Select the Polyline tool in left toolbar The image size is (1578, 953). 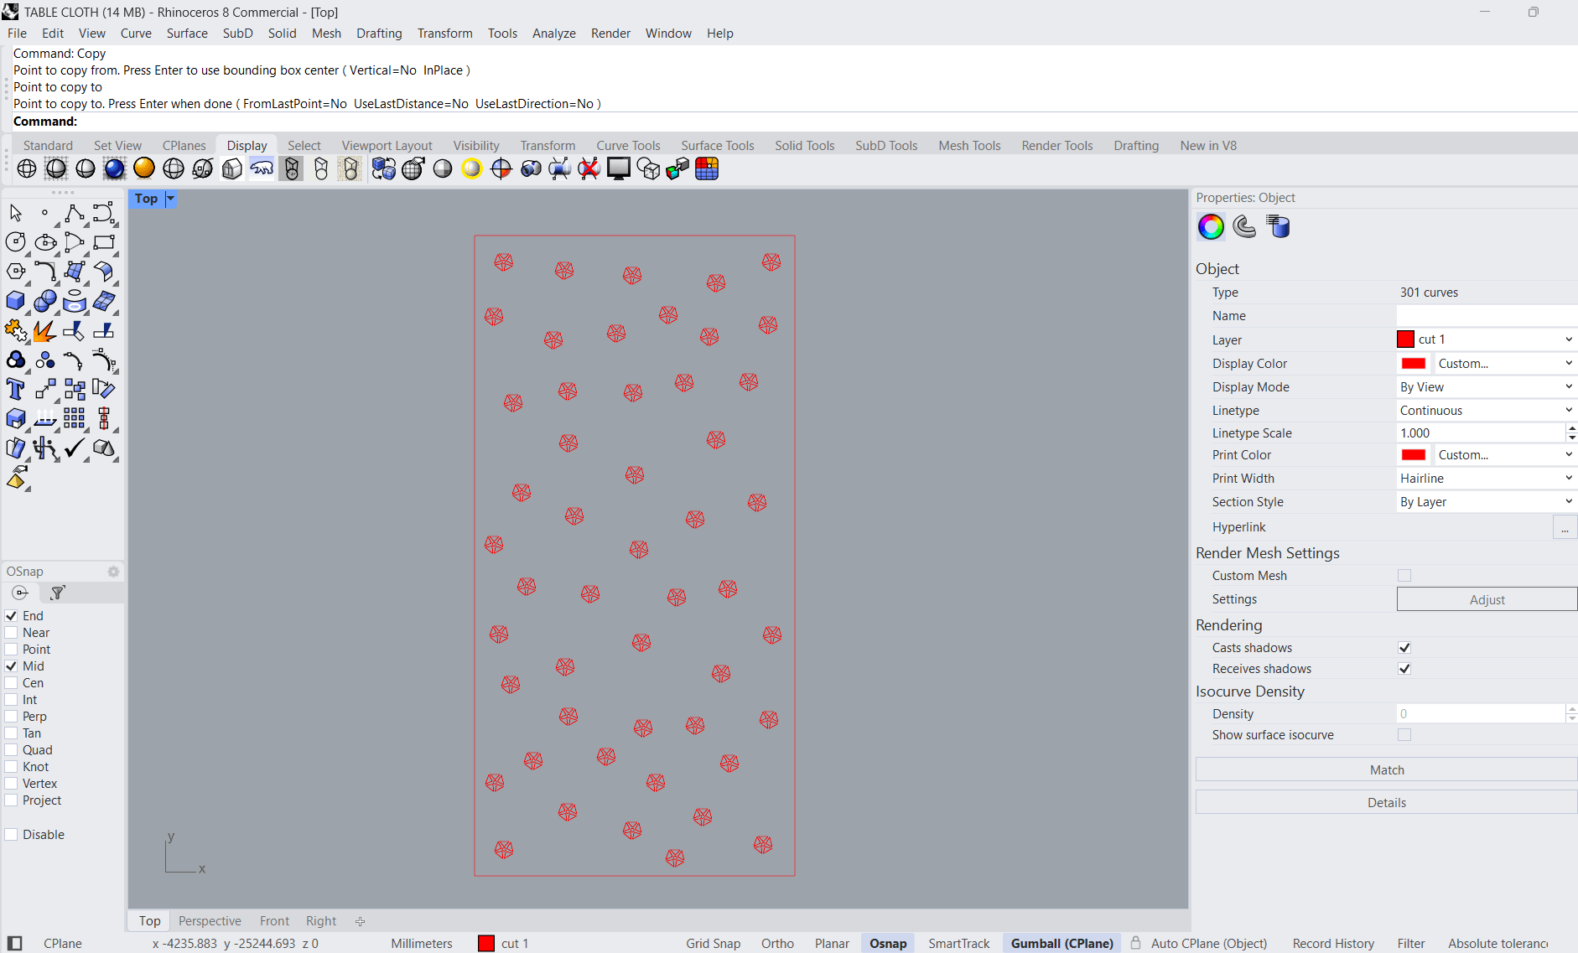[74, 213]
